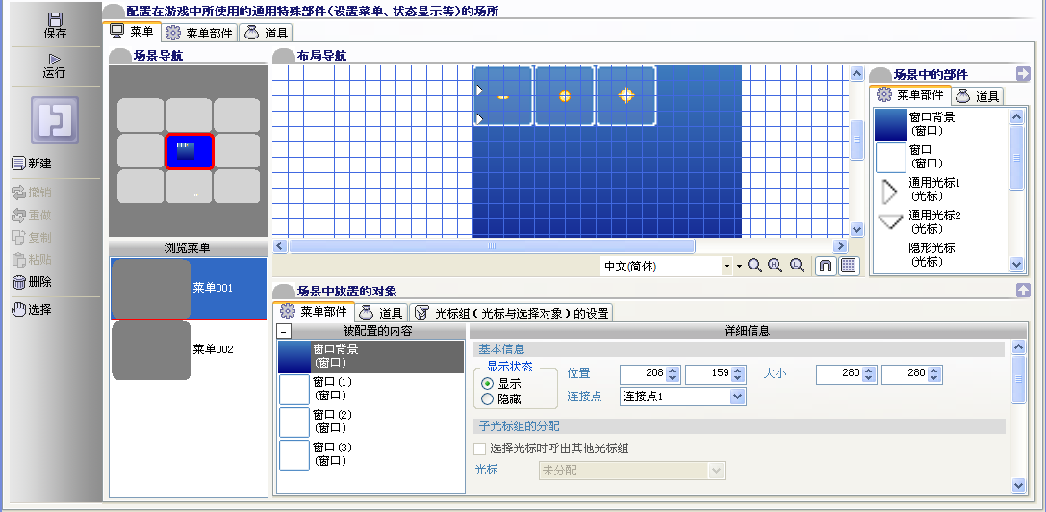
Task: Click the third magnifier zoom icon
Action: (797, 266)
